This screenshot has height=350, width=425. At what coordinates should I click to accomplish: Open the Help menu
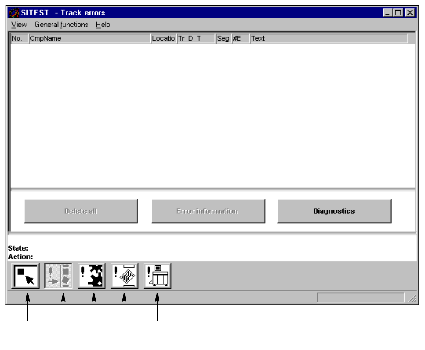click(103, 25)
